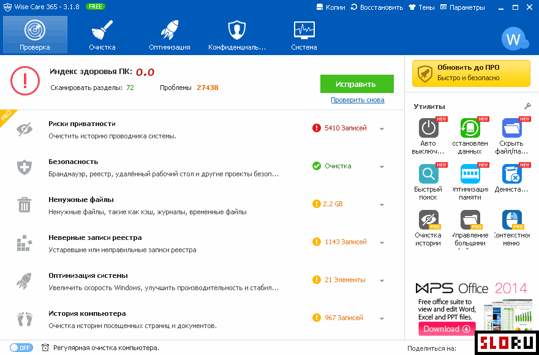Launch the Восстановление данных utility

tap(470, 128)
